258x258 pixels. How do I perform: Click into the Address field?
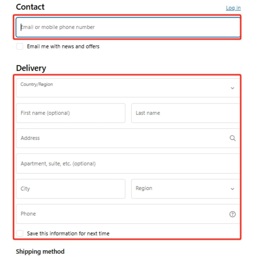pyautogui.click(x=121, y=138)
